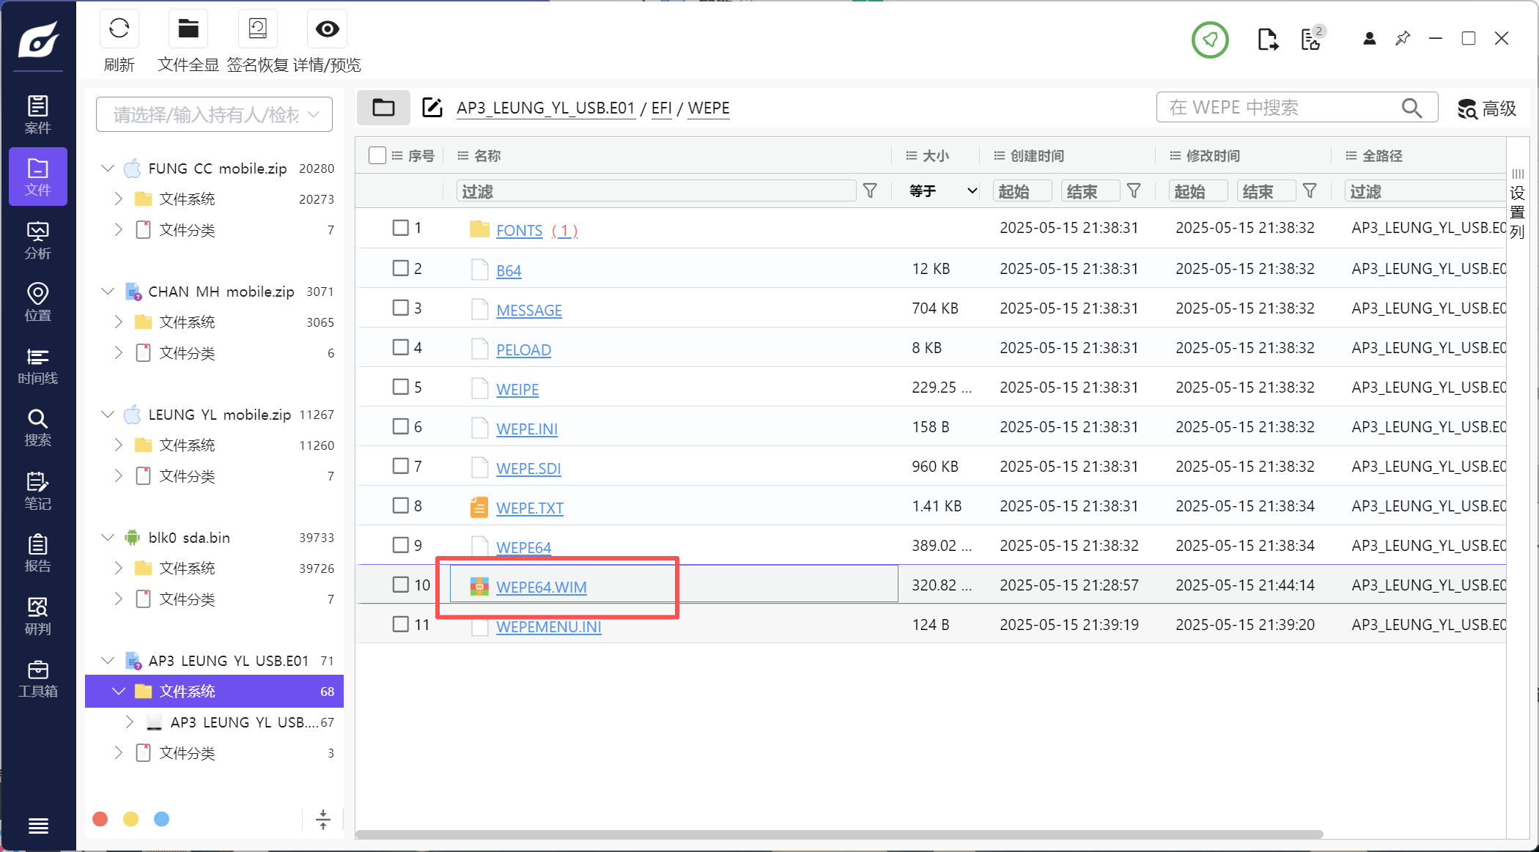Check the box for WEPE64.WIM row
Viewport: 1539px width, 852px height.
(400, 585)
